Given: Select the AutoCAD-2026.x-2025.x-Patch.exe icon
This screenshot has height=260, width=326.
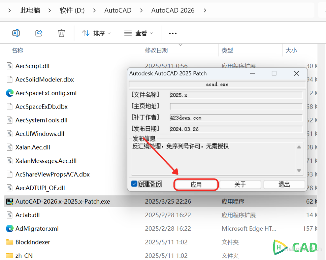Looking at the screenshot, I should pyautogui.click(x=10, y=201).
